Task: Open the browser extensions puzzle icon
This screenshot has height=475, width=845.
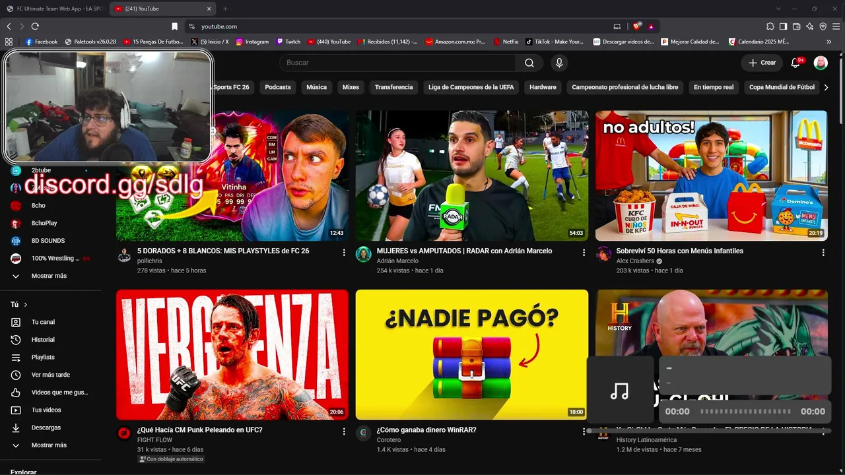Action: click(x=770, y=26)
